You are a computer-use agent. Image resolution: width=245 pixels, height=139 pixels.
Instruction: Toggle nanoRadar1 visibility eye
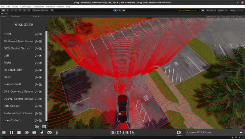[40, 120]
